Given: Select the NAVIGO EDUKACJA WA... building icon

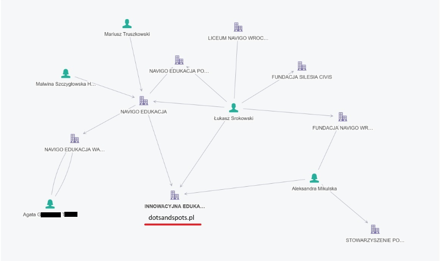Looking at the screenshot, I should click(74, 139).
